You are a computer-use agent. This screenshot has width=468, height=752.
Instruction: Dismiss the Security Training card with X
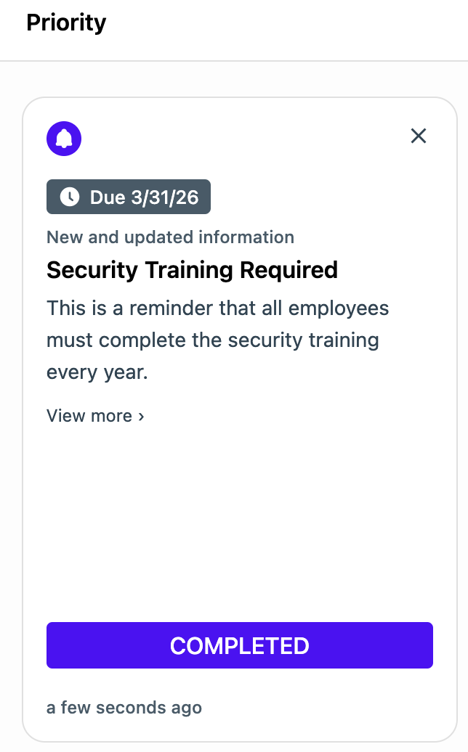[x=418, y=136]
